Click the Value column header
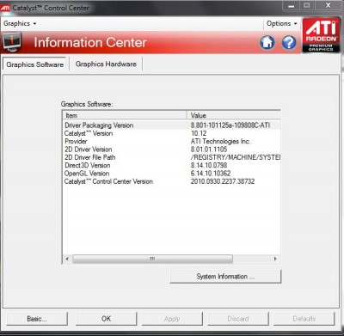 tap(233, 115)
